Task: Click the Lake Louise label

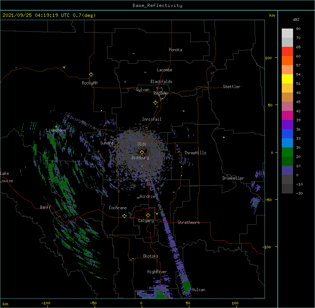Action: 7,177
